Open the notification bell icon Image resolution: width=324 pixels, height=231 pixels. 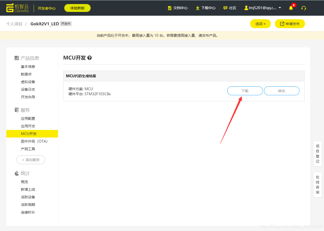pyautogui.click(x=291, y=8)
